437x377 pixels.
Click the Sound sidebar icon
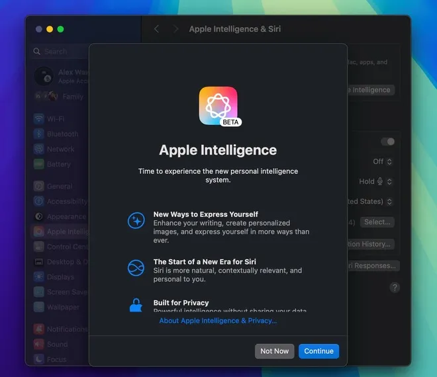[x=39, y=344]
